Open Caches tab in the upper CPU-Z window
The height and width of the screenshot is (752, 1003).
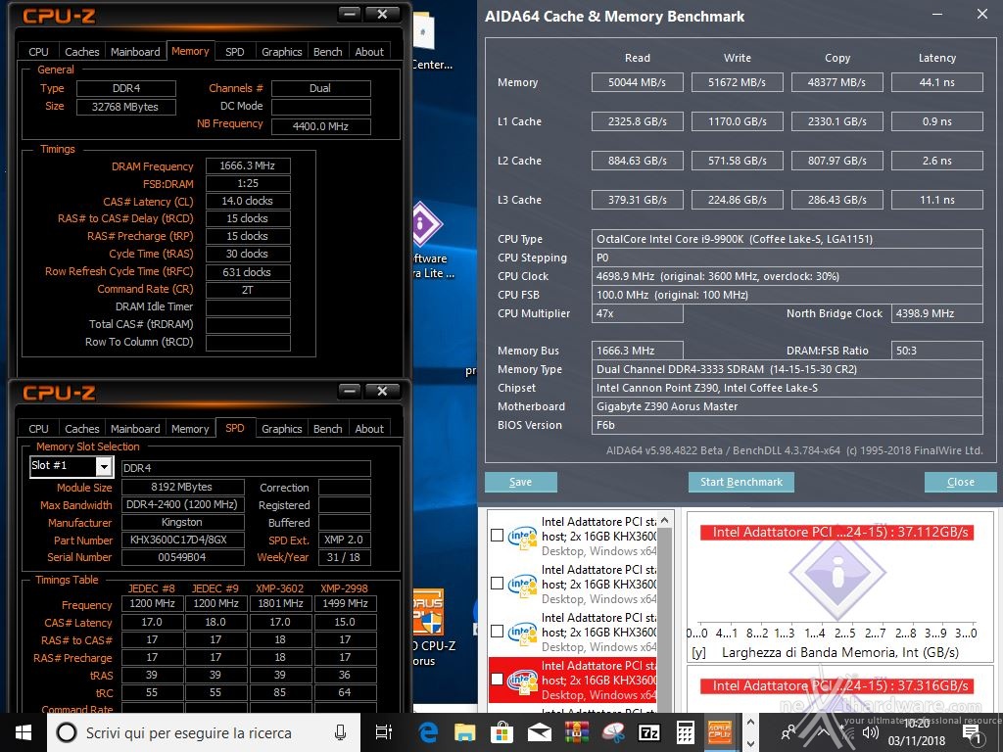tap(82, 52)
